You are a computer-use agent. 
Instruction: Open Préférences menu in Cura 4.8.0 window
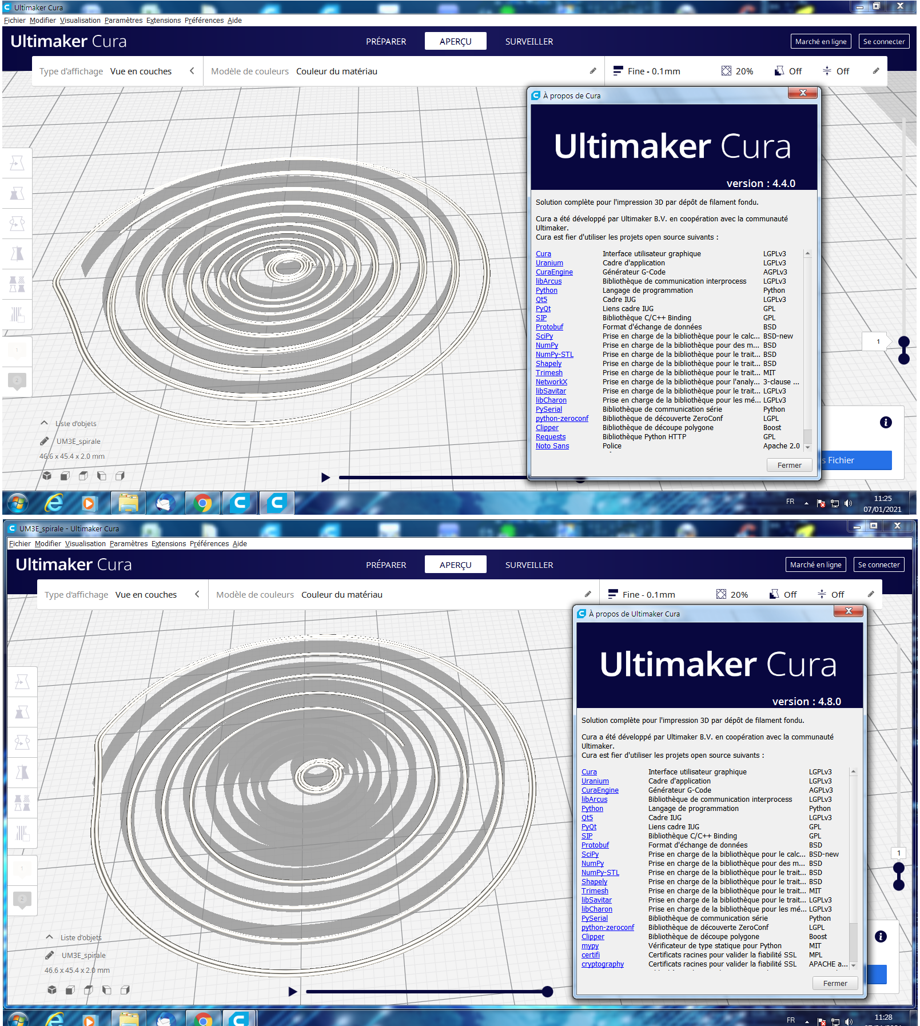(209, 544)
